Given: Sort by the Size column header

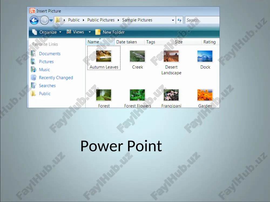Looking at the screenshot, I should tap(187, 42).
